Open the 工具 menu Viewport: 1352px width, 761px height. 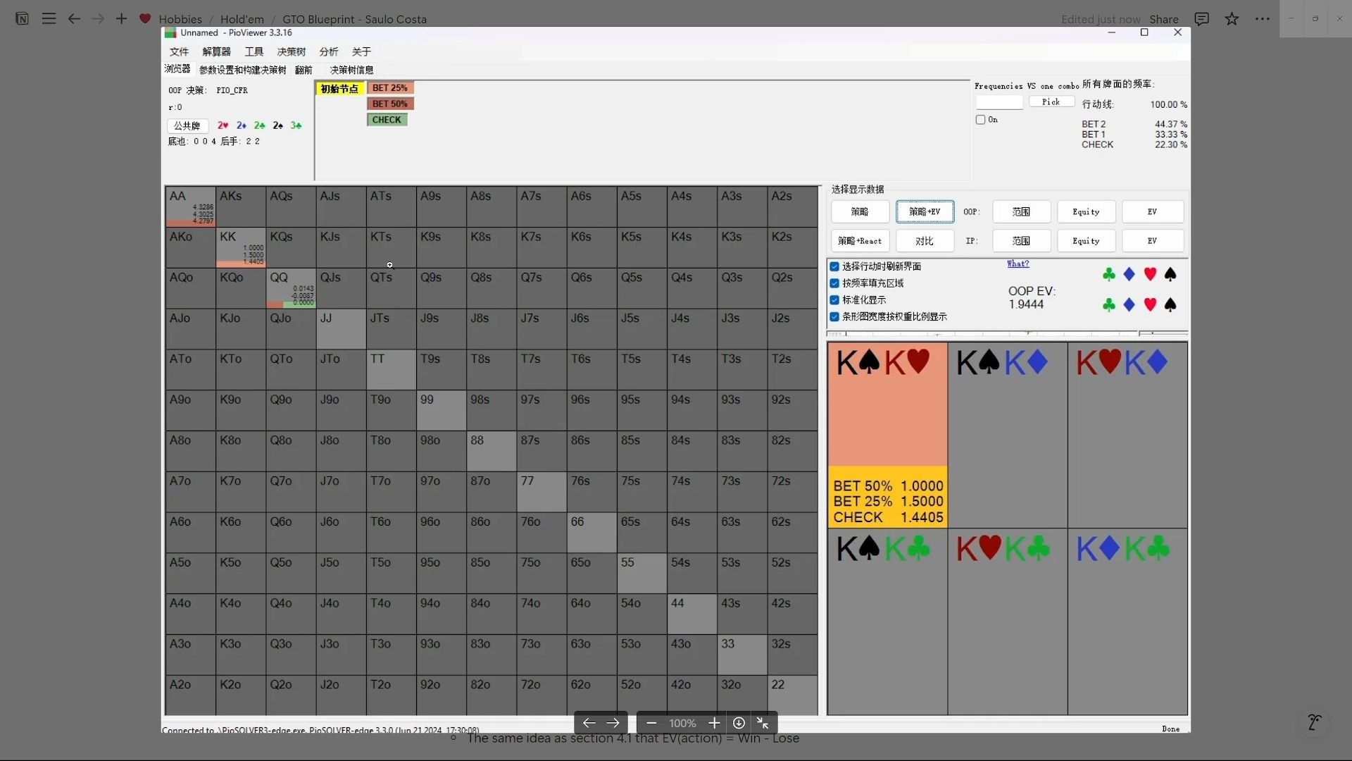tap(254, 51)
